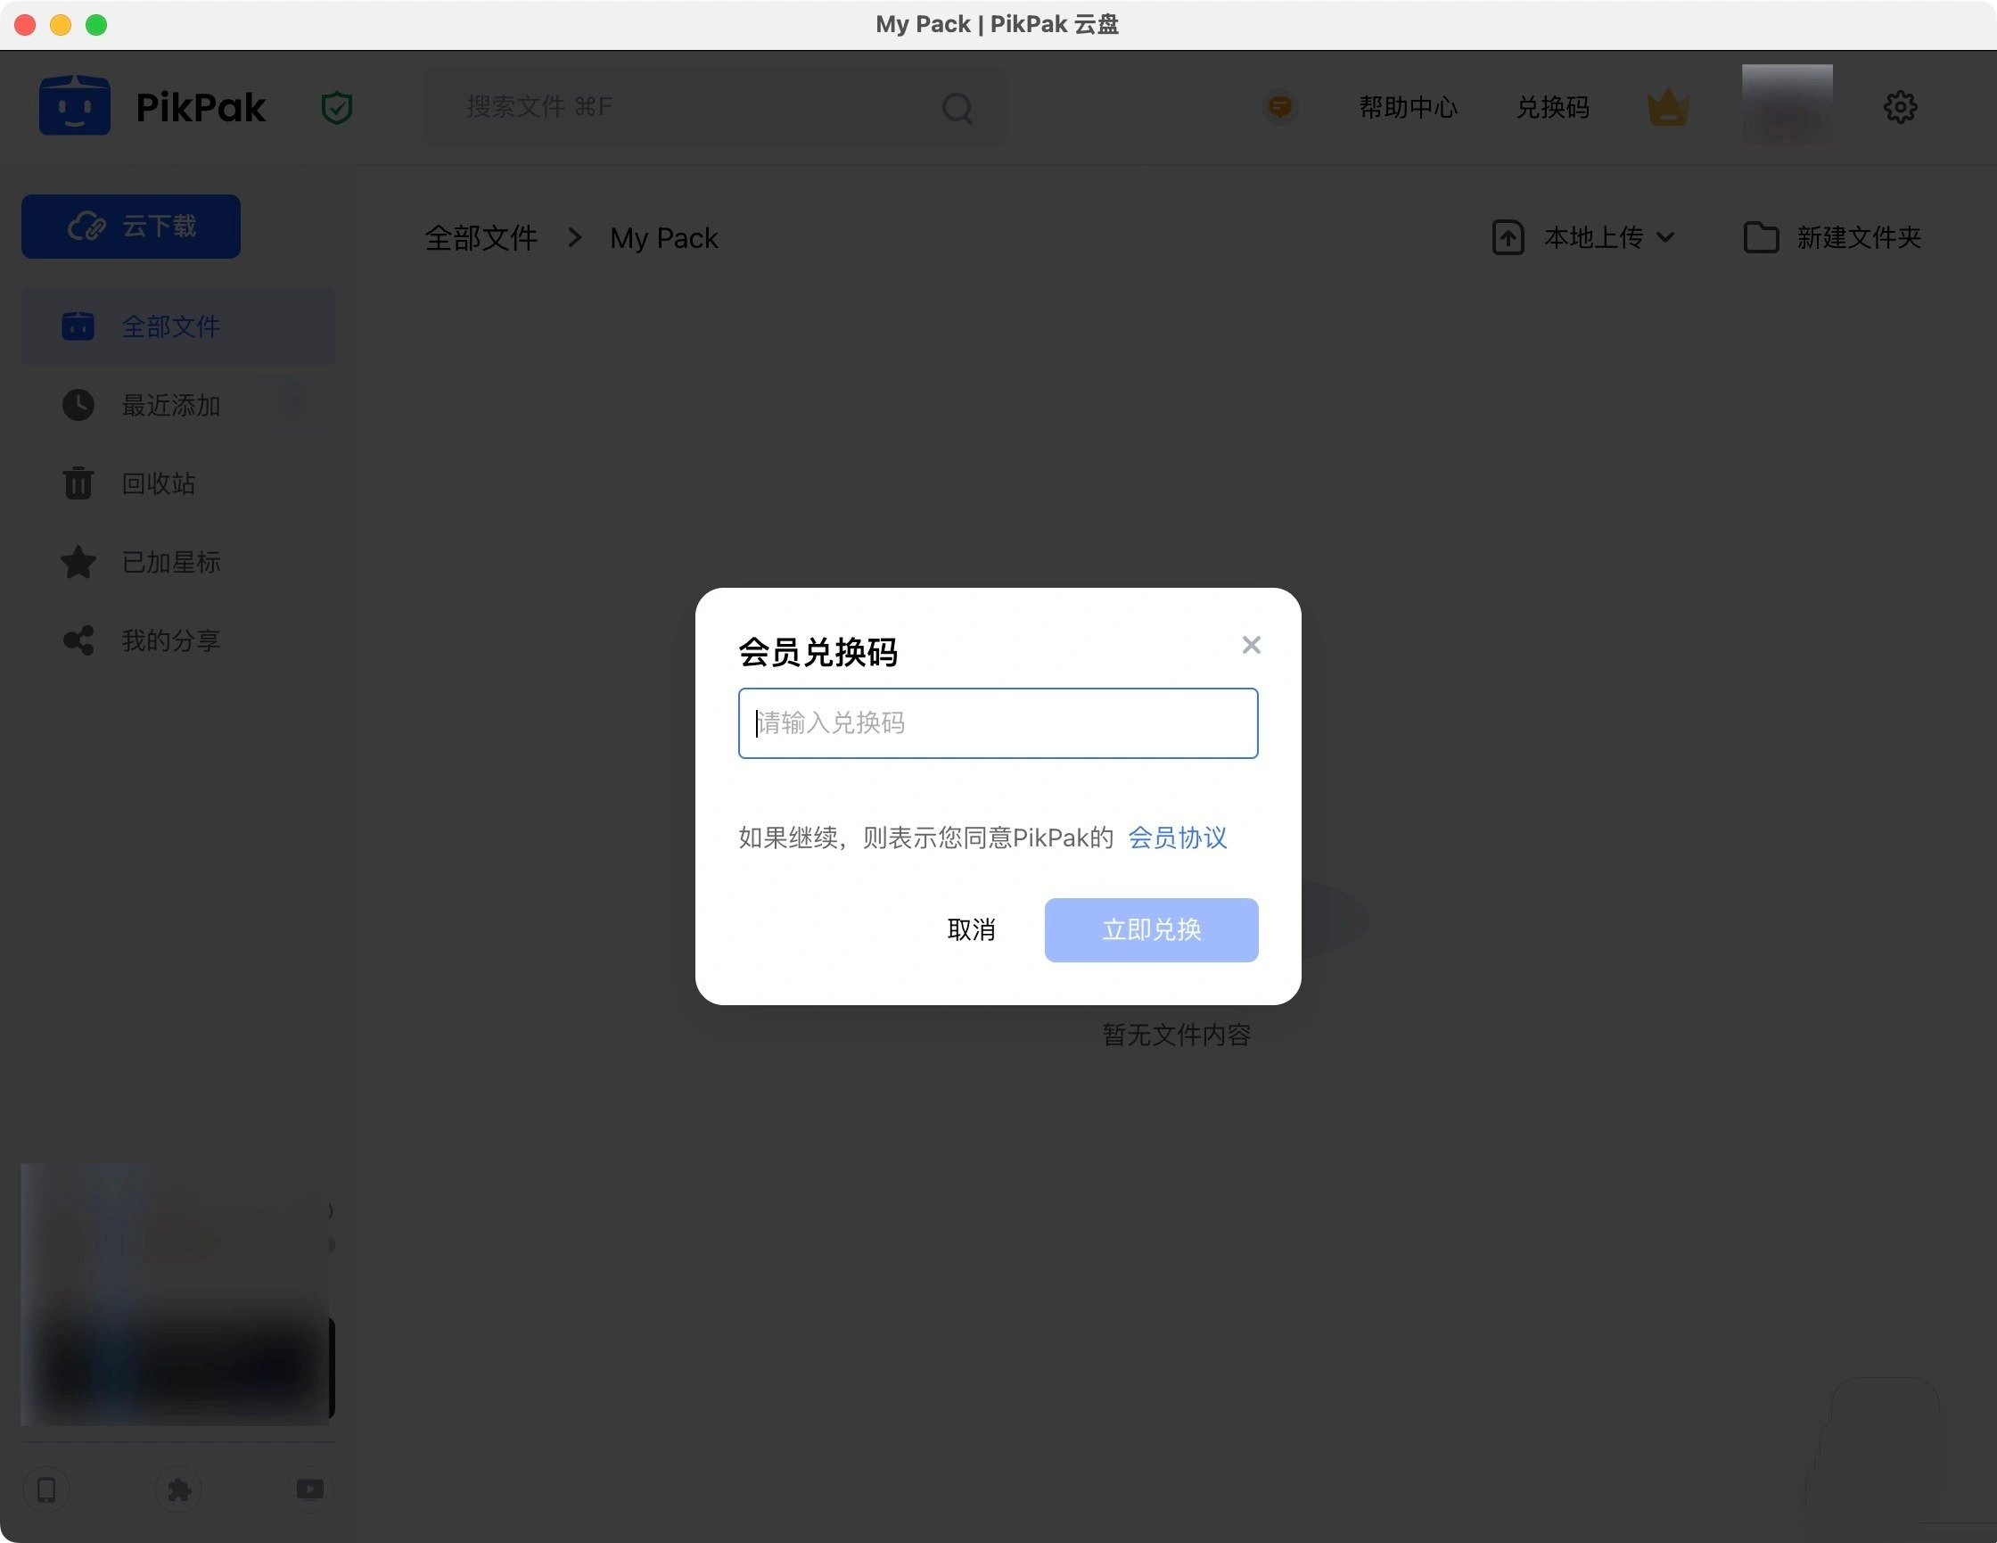1997x1543 pixels.
Task: Click inside the 请输入兑换码 input field
Action: pyautogui.click(x=997, y=722)
